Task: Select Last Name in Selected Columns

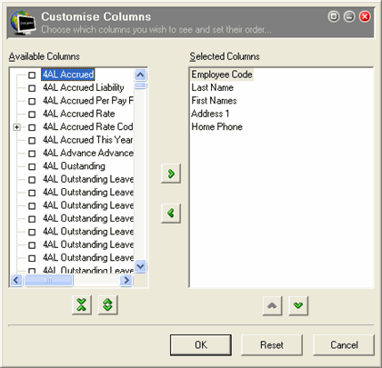Action: pos(213,87)
